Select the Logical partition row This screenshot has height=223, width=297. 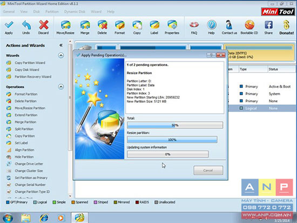pos(262,108)
